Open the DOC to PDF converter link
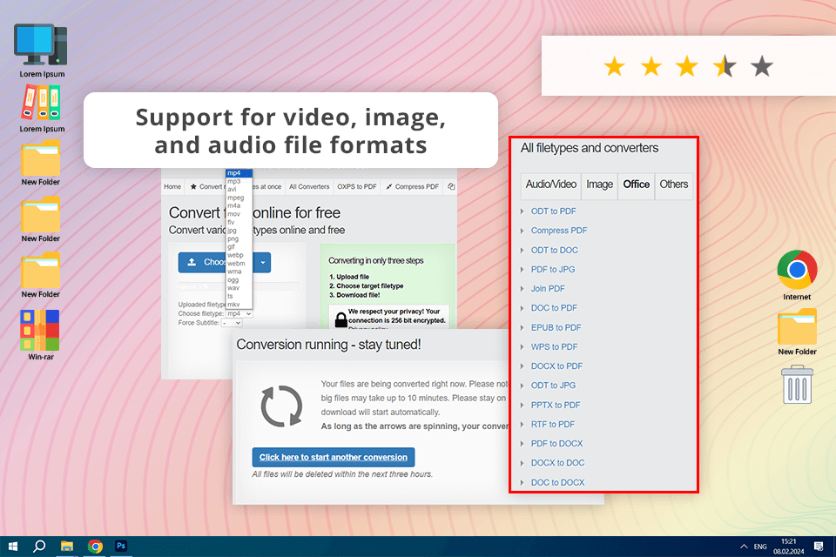The height and width of the screenshot is (557, 836). pyautogui.click(x=554, y=307)
